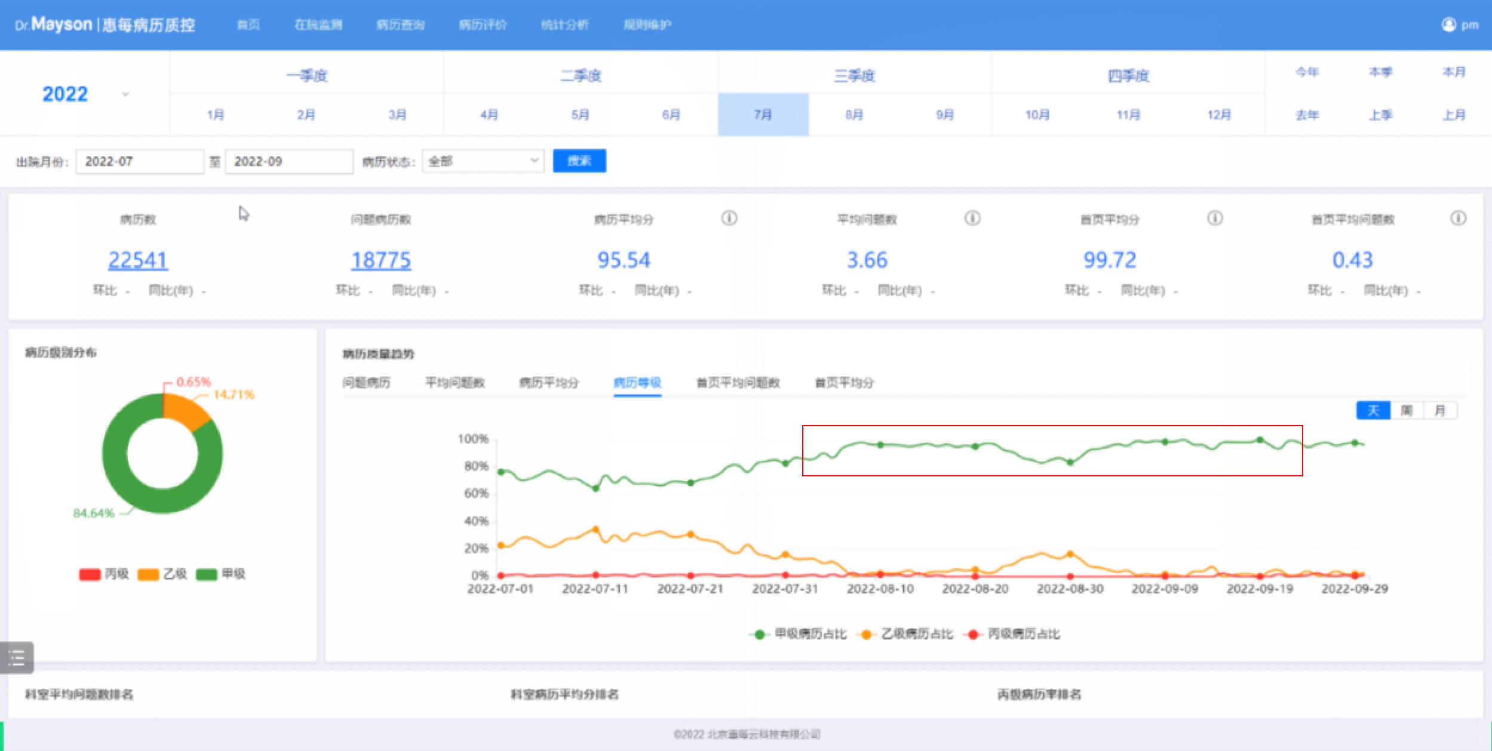The height and width of the screenshot is (751, 1492).
Task: Choose the 去年 quick range
Action: tap(1307, 115)
